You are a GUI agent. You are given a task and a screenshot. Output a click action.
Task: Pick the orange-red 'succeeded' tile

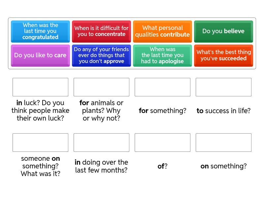[x=223, y=55]
